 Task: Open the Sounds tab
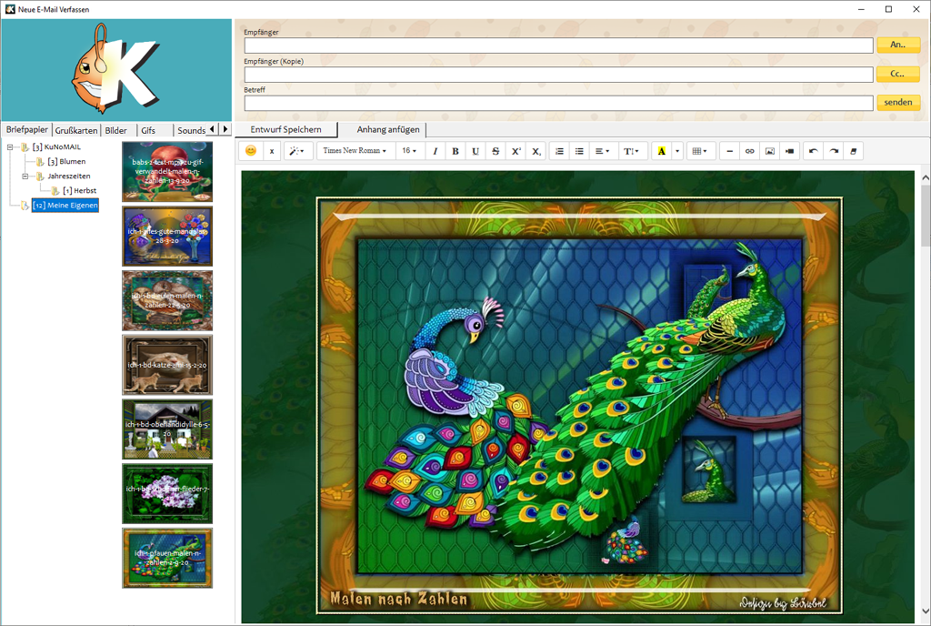[x=191, y=131]
